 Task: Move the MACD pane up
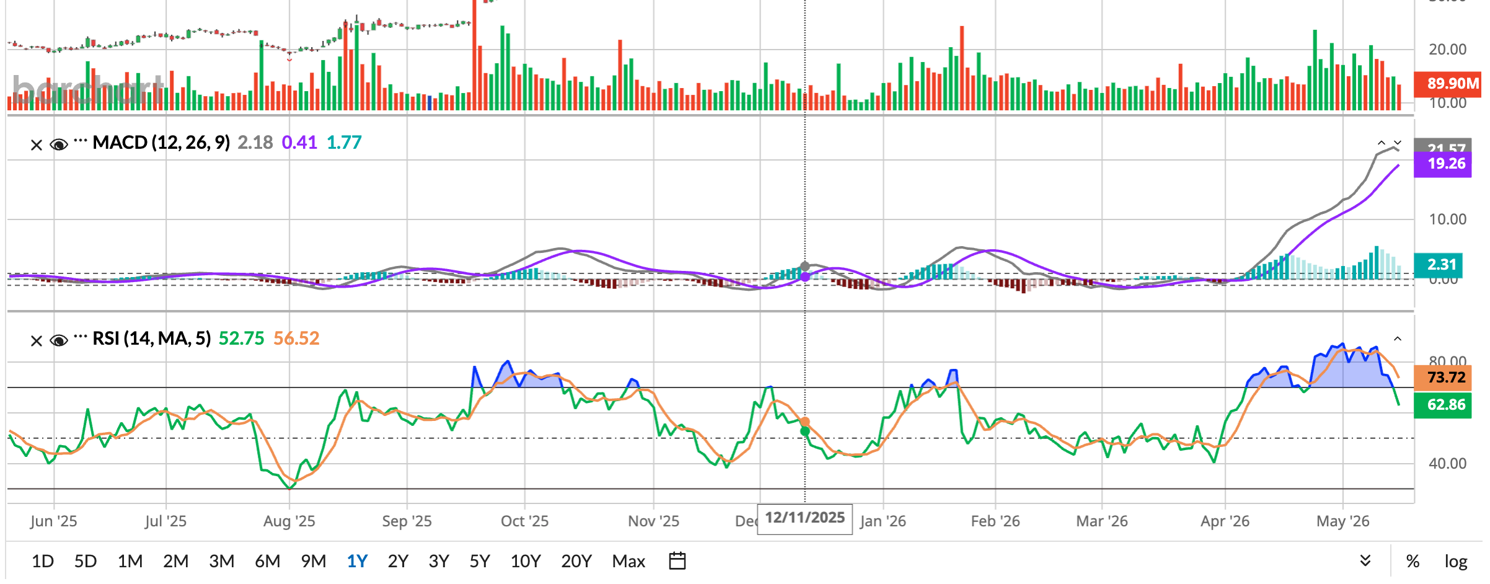(1382, 143)
